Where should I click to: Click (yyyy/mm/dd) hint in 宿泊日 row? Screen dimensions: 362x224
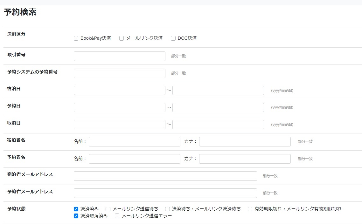(x=282, y=91)
